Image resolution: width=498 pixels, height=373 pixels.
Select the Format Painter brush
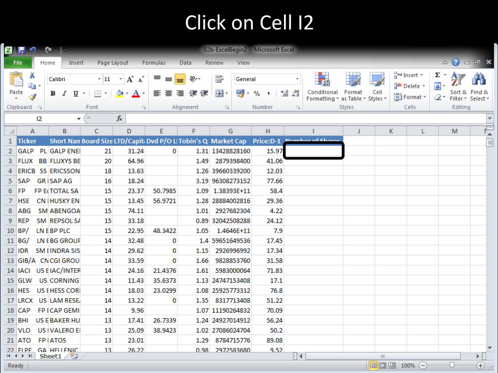pyautogui.click(x=32, y=97)
